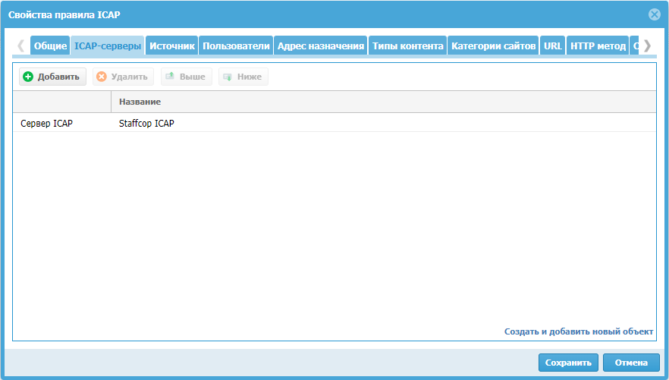Close the ICAP rule properties dialog
Image resolution: width=669 pixels, height=380 pixels.
(654, 14)
